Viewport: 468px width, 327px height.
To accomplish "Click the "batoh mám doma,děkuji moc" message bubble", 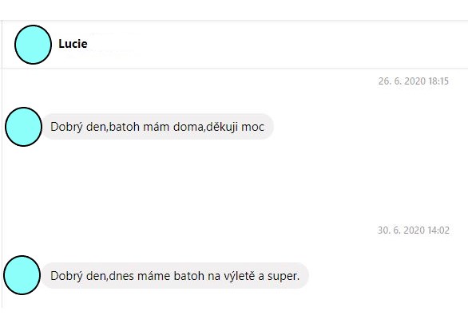I will click(x=157, y=127).
